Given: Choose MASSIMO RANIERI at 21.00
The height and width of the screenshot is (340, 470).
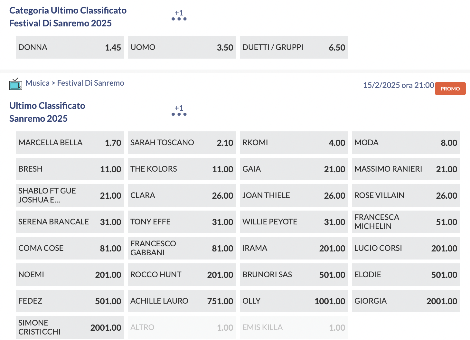Looking at the screenshot, I should (406, 169).
